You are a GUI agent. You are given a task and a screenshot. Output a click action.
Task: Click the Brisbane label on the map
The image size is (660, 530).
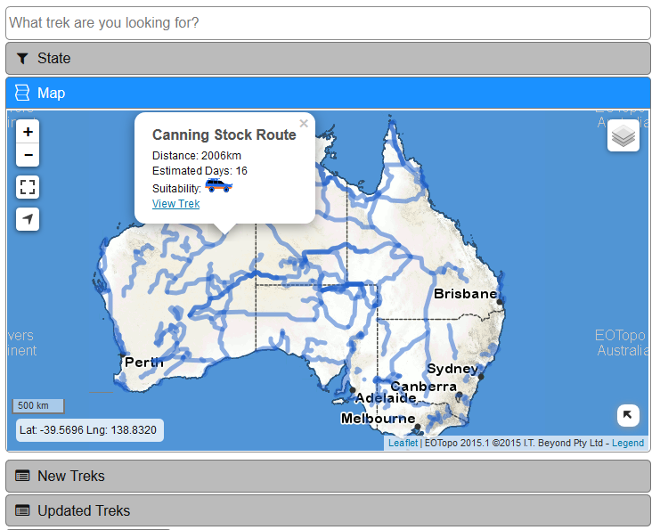point(465,294)
